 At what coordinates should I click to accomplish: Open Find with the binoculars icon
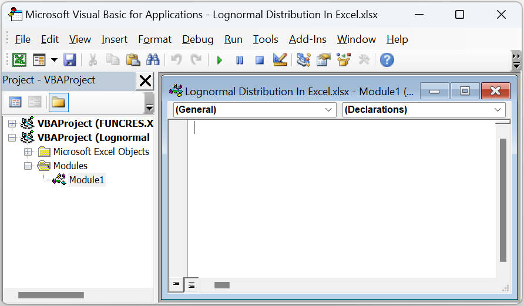[153, 60]
